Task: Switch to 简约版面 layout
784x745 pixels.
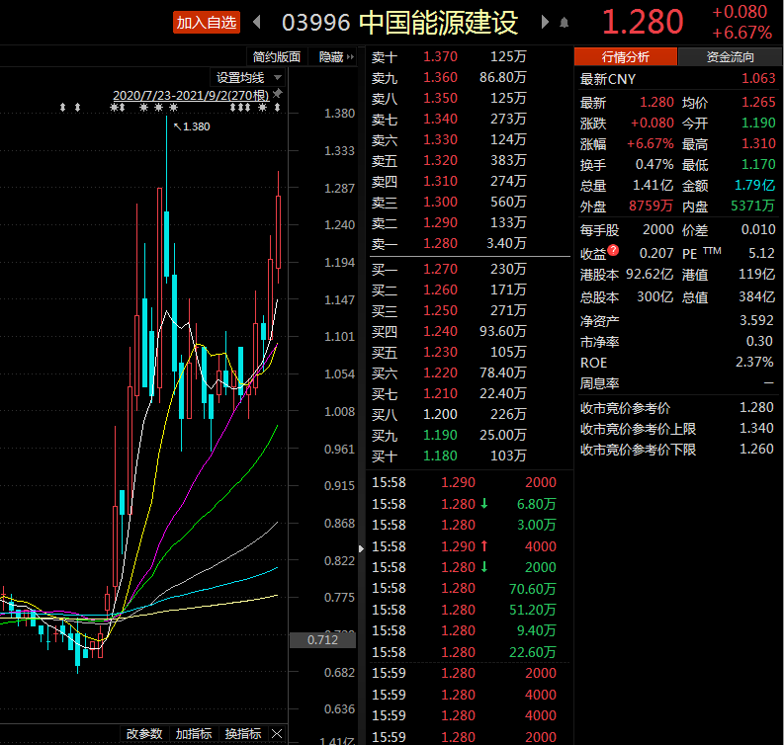Action: [277, 57]
